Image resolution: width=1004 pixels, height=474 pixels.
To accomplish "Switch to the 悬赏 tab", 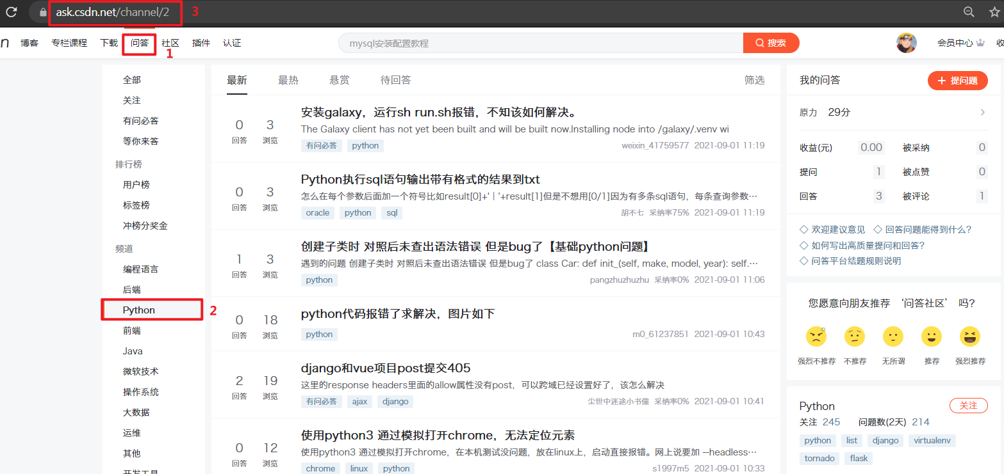I will point(340,80).
